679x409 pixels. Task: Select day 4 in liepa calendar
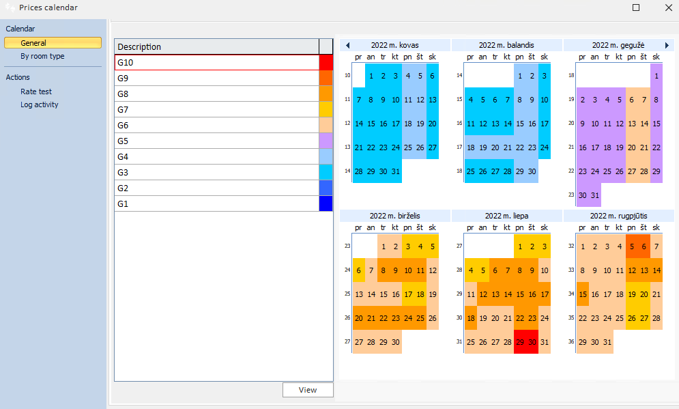[471, 270]
